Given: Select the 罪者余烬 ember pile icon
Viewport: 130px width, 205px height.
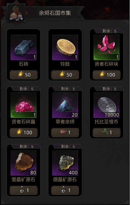Looking at the screenshot, I should click(65, 105).
